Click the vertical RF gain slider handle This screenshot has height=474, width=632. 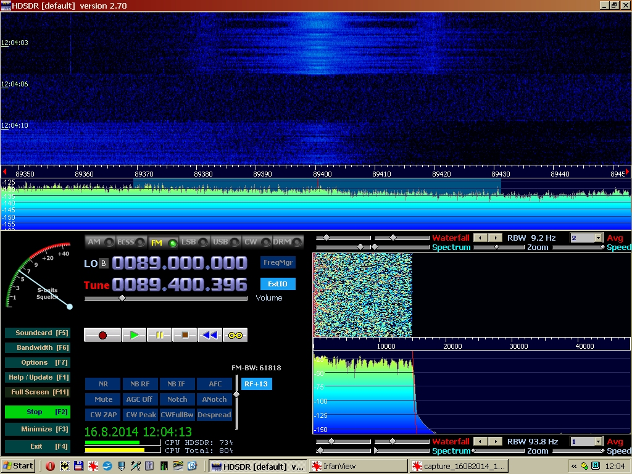tap(236, 394)
